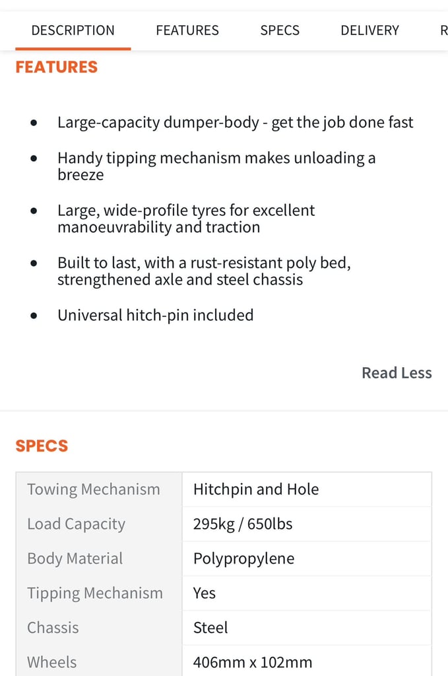
Task: Click the Chassis row label
Action: (x=53, y=627)
